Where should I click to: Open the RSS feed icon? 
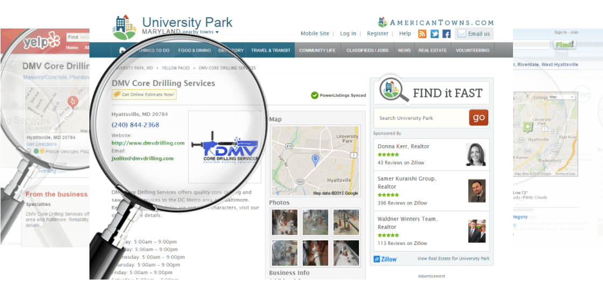click(x=422, y=34)
